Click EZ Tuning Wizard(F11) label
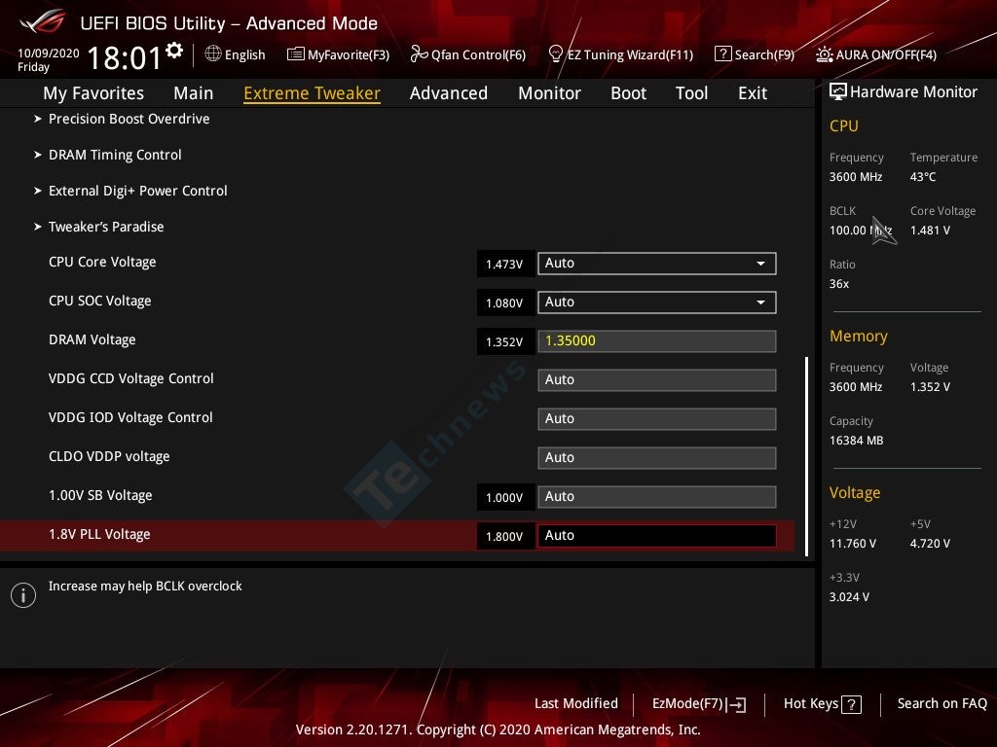997x747 pixels. 630,54
